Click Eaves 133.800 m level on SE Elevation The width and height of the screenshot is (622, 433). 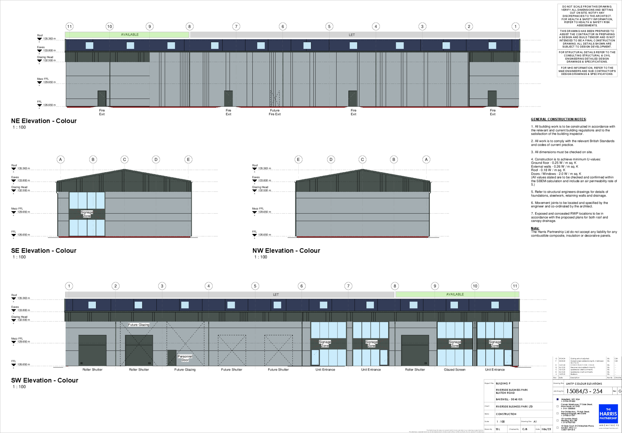pos(21,179)
